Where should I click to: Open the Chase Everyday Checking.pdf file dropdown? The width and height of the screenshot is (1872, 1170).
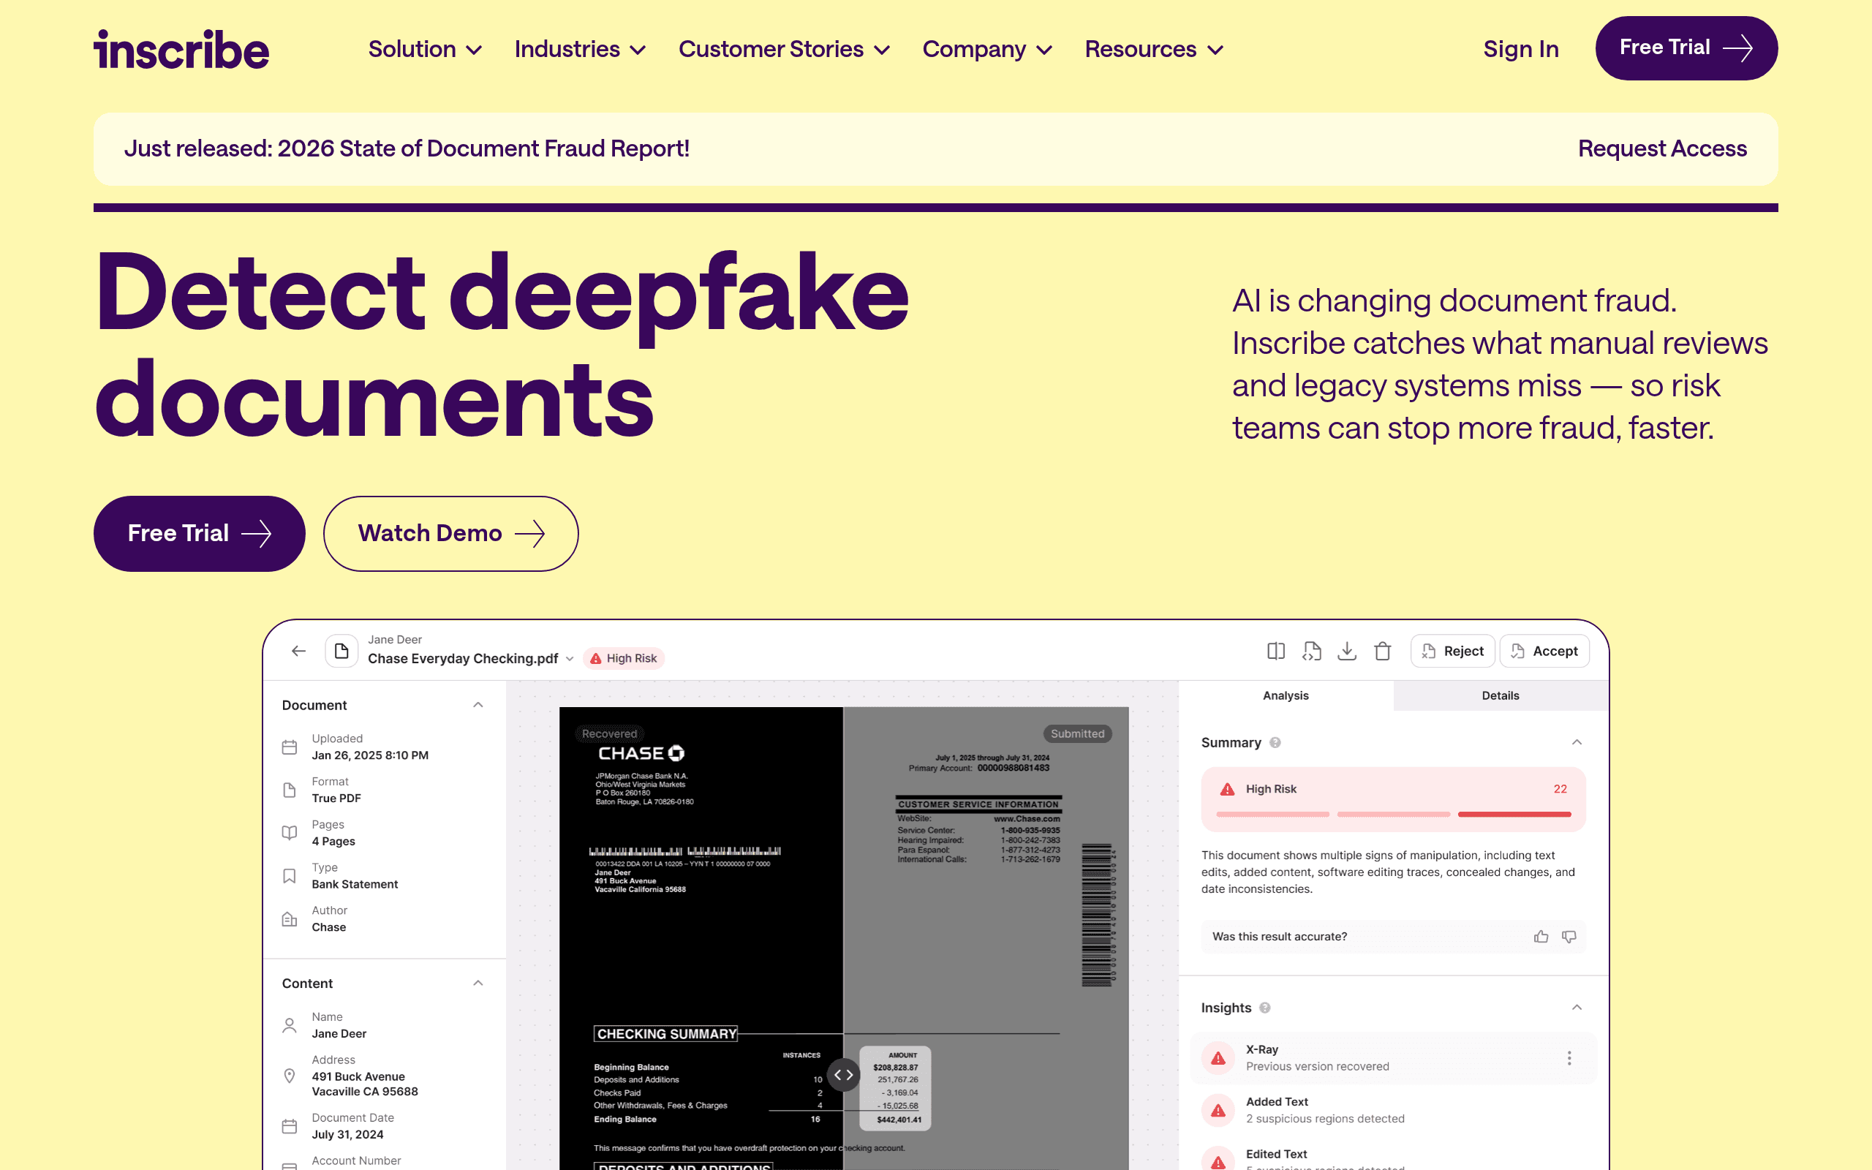coord(570,659)
